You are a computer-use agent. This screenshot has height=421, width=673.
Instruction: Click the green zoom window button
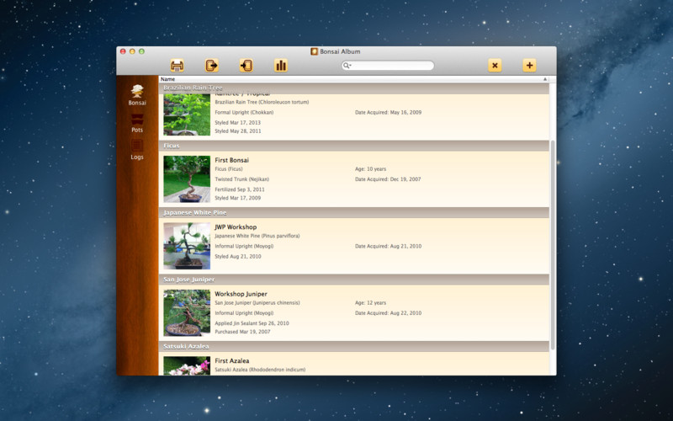click(x=141, y=51)
